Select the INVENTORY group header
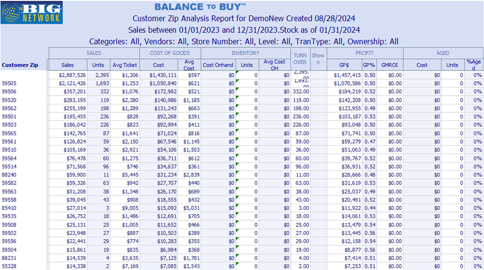 coord(246,53)
